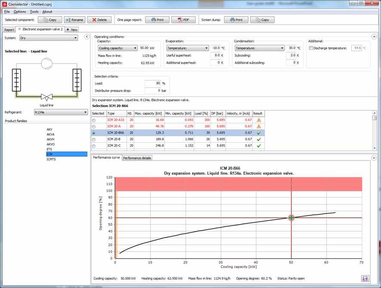Click the Subcooling value field

291,55
